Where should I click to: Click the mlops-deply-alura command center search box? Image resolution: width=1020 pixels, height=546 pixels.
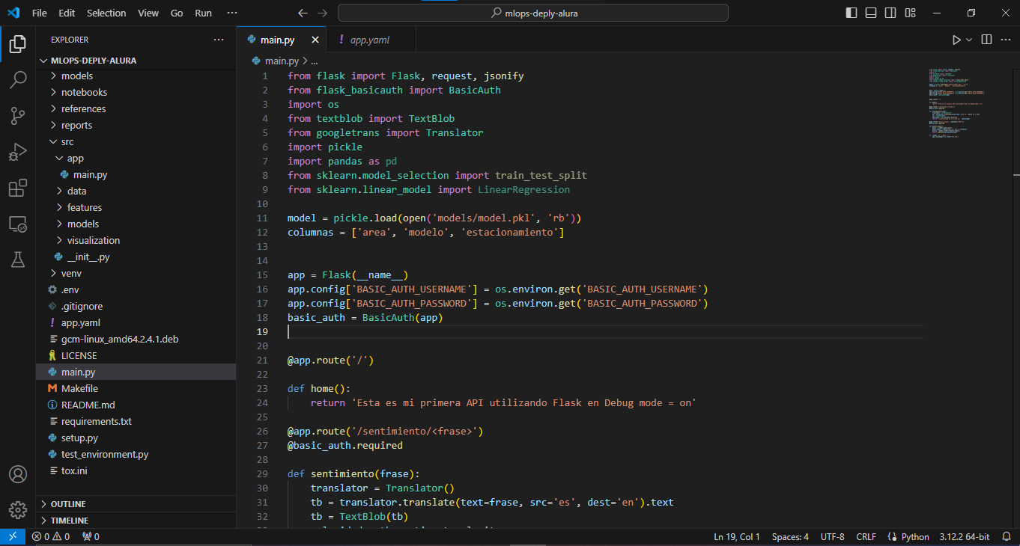point(533,13)
